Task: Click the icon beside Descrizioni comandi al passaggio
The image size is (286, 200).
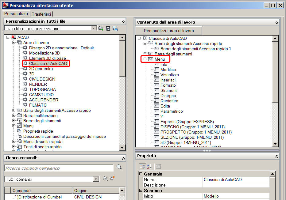Action: pos(19,136)
